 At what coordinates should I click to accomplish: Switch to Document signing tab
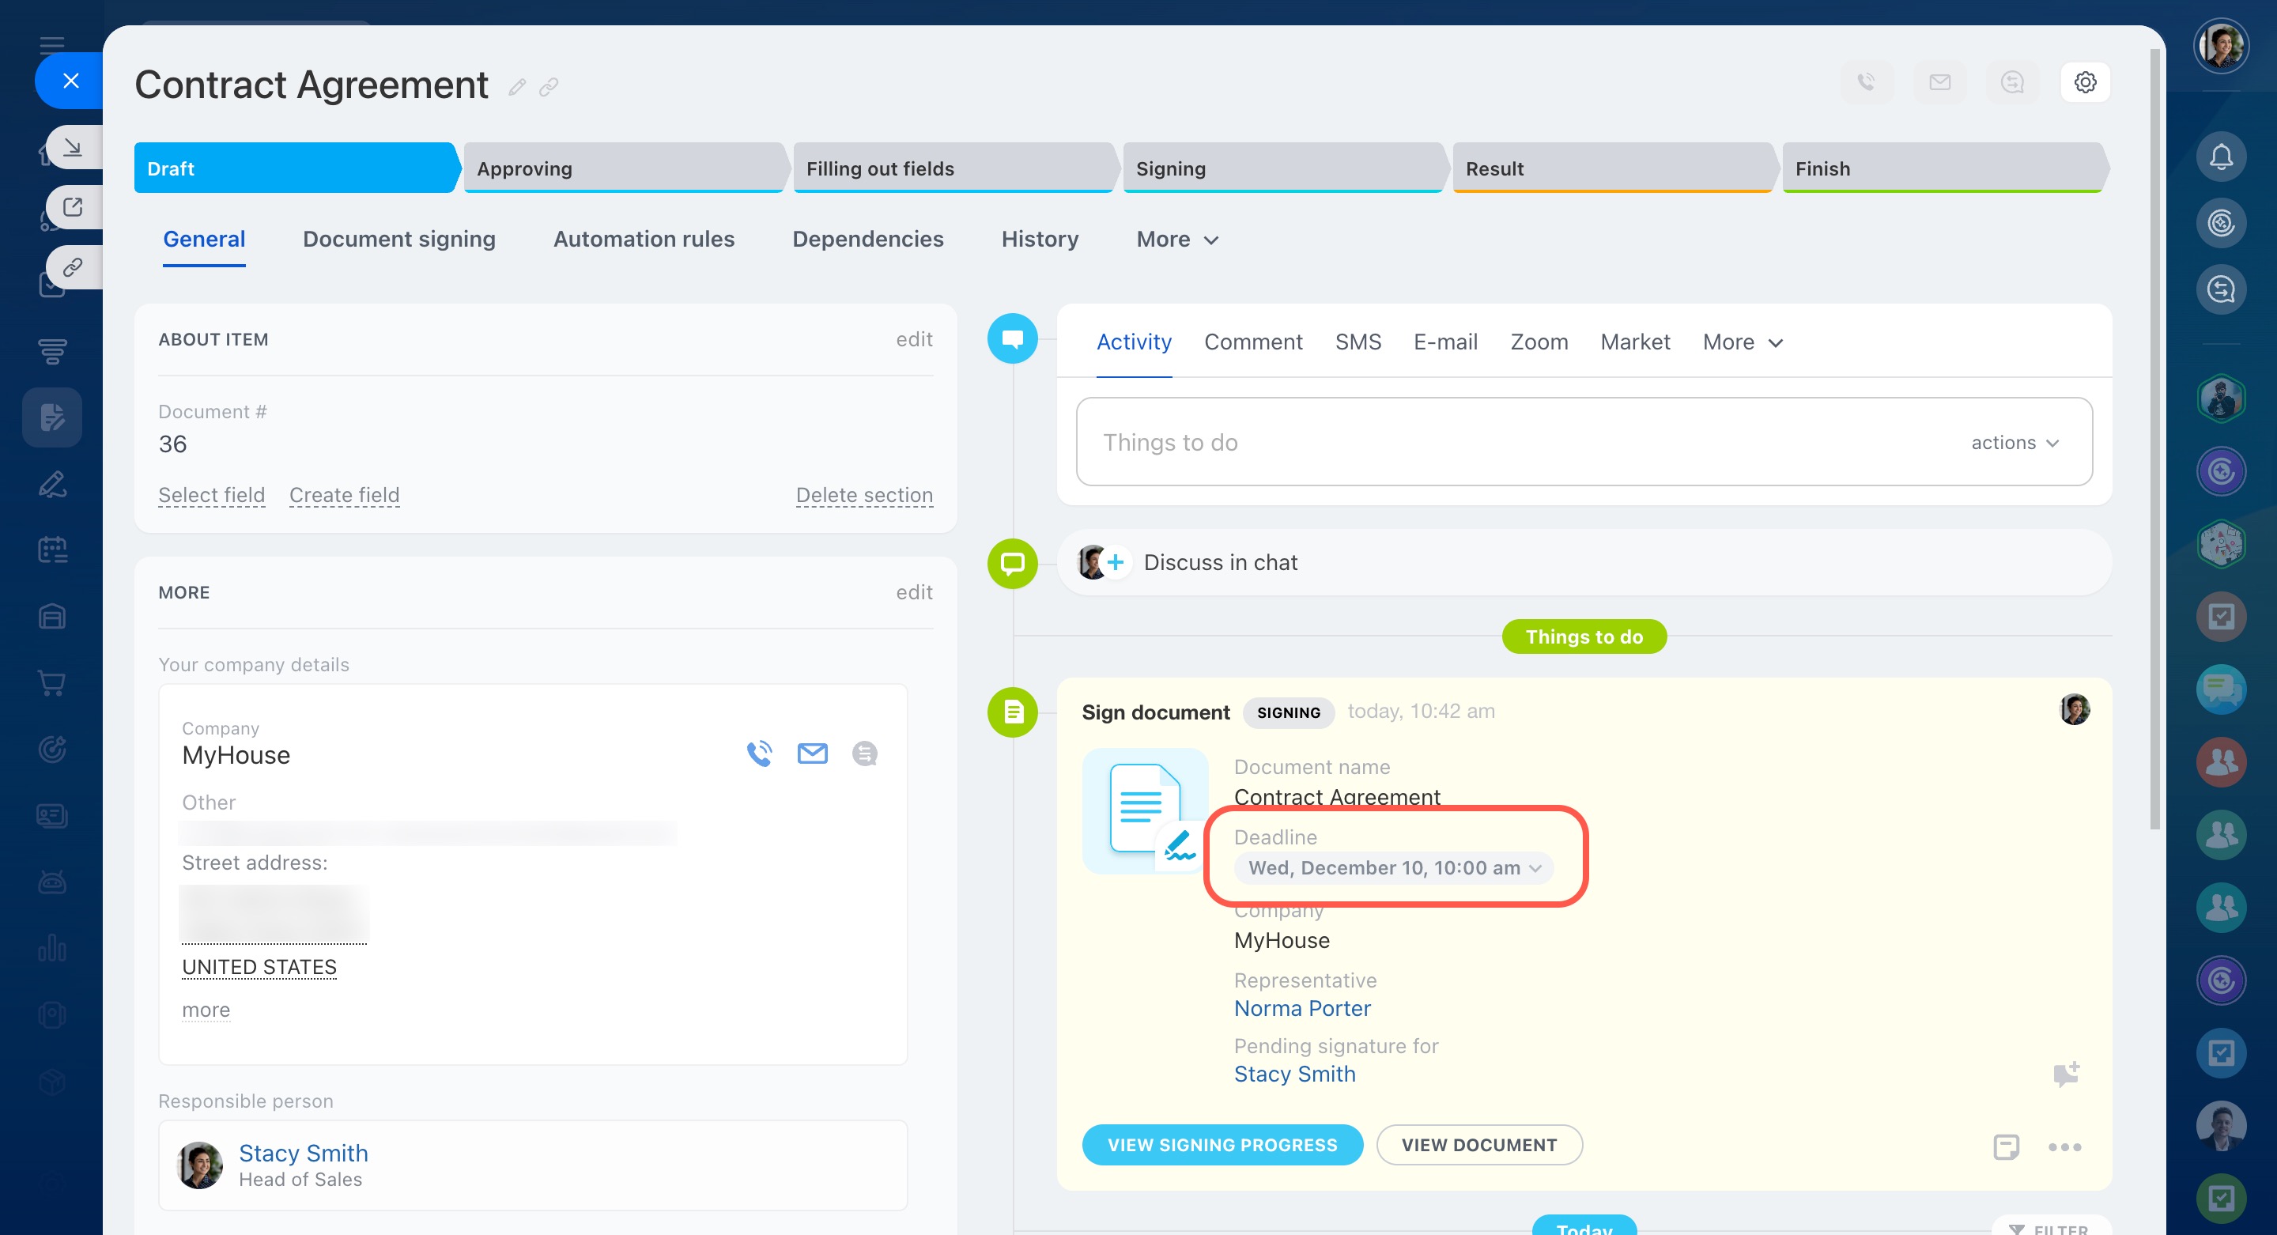398,239
